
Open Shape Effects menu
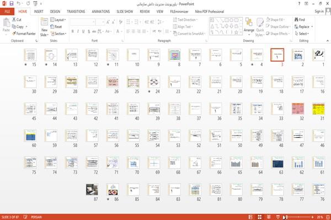pos(278,34)
